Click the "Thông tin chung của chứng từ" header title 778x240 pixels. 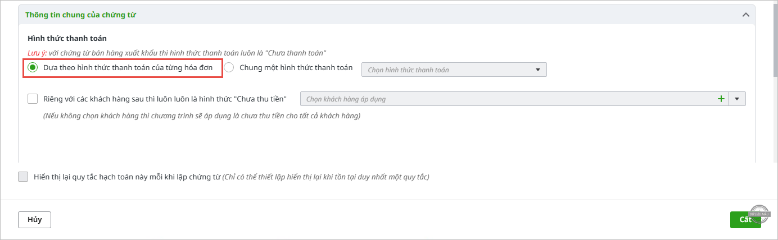pyautogui.click(x=80, y=15)
